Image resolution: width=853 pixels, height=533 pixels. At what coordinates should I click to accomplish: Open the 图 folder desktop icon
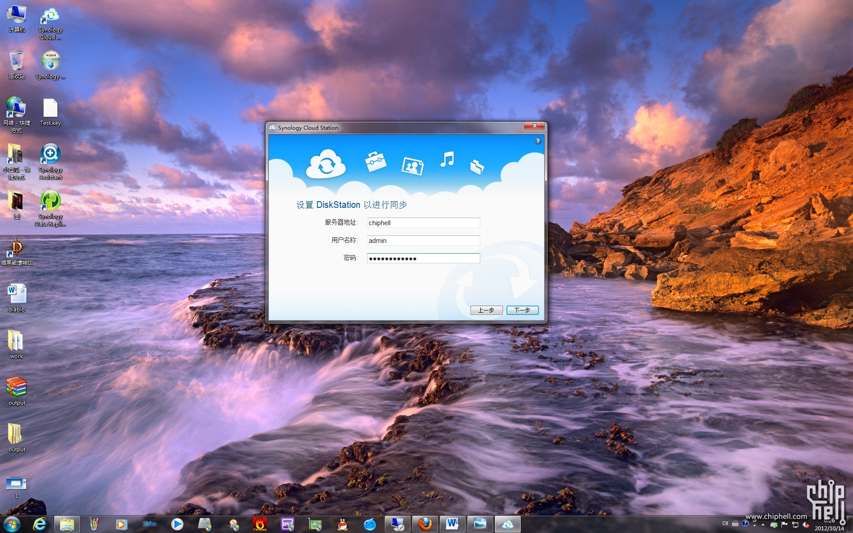(16, 205)
